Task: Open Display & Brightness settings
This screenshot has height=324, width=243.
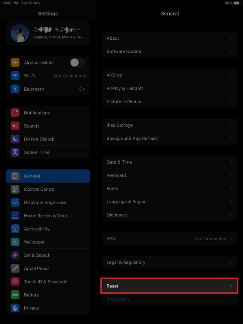Action: [x=48, y=202]
